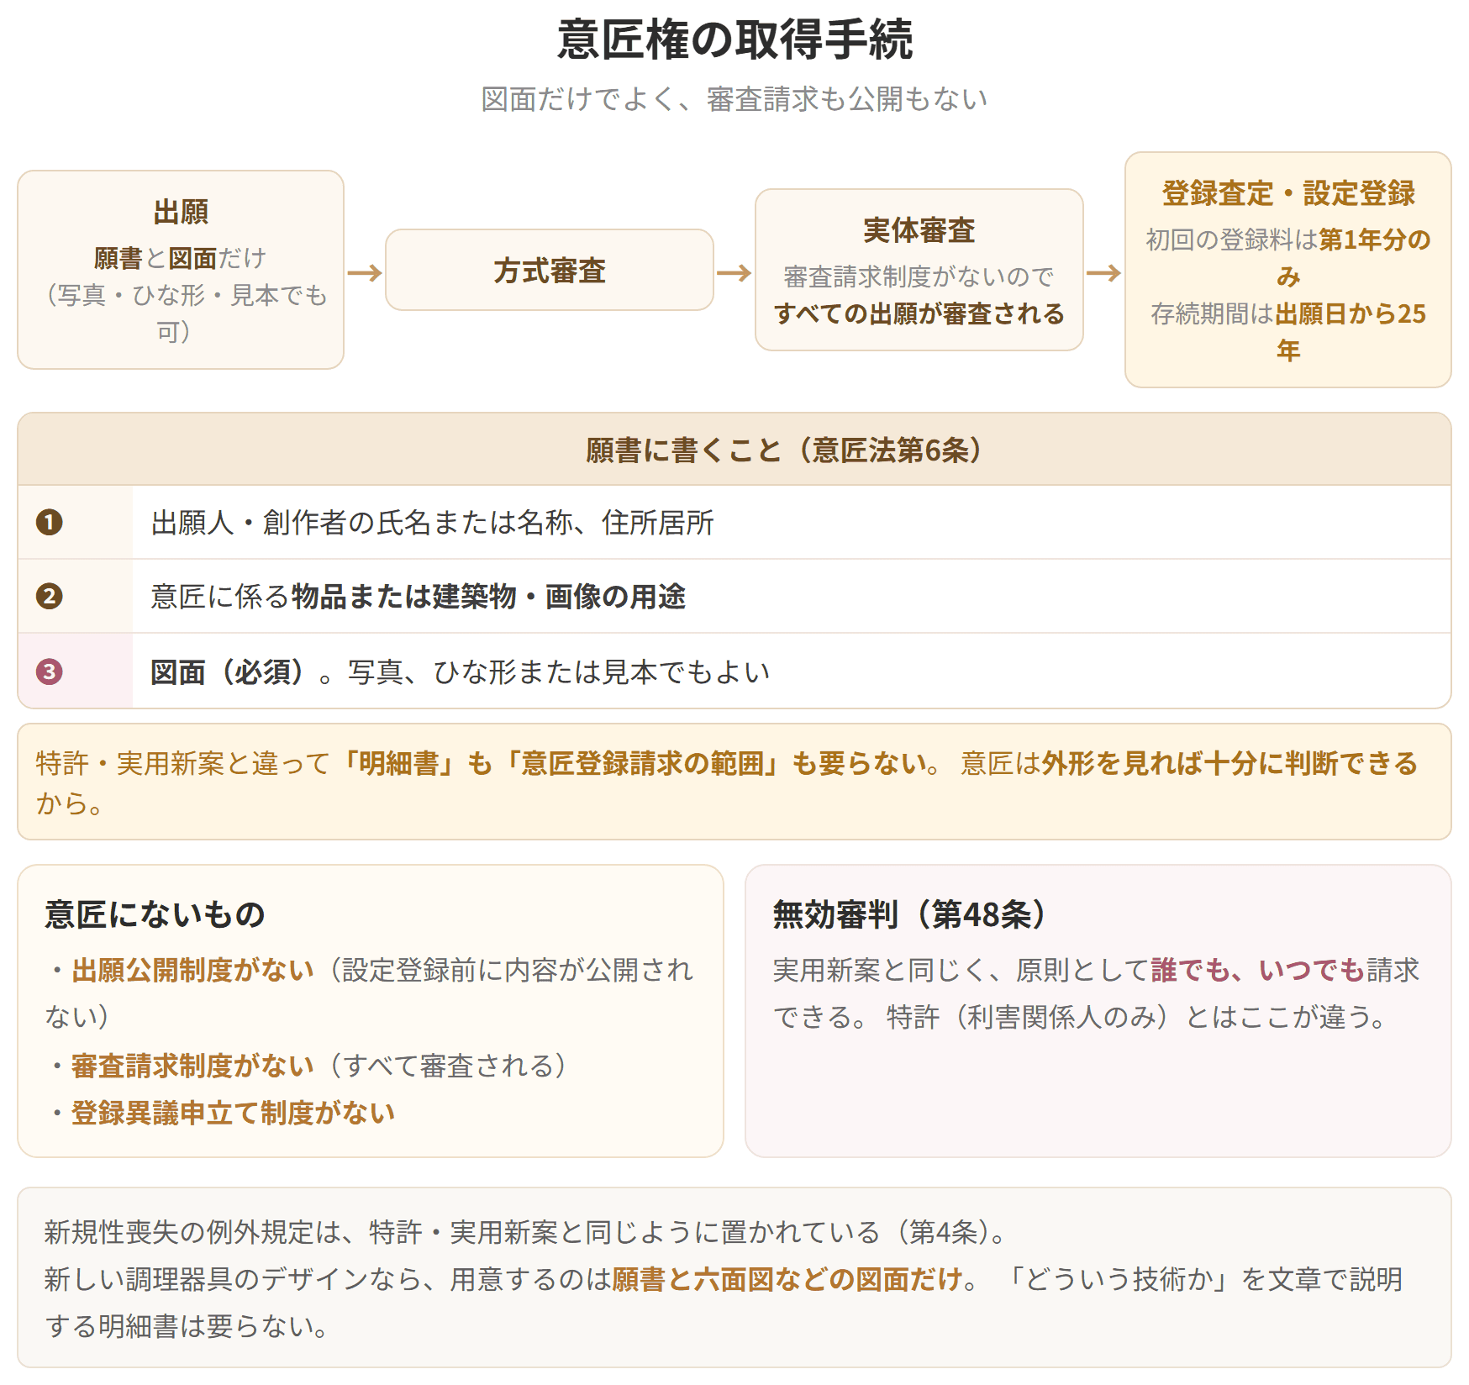Select the row 図面（必須）。写真、ひな形または見本でもよい
Viewport: 1469px width, 1385px height.
(x=734, y=671)
